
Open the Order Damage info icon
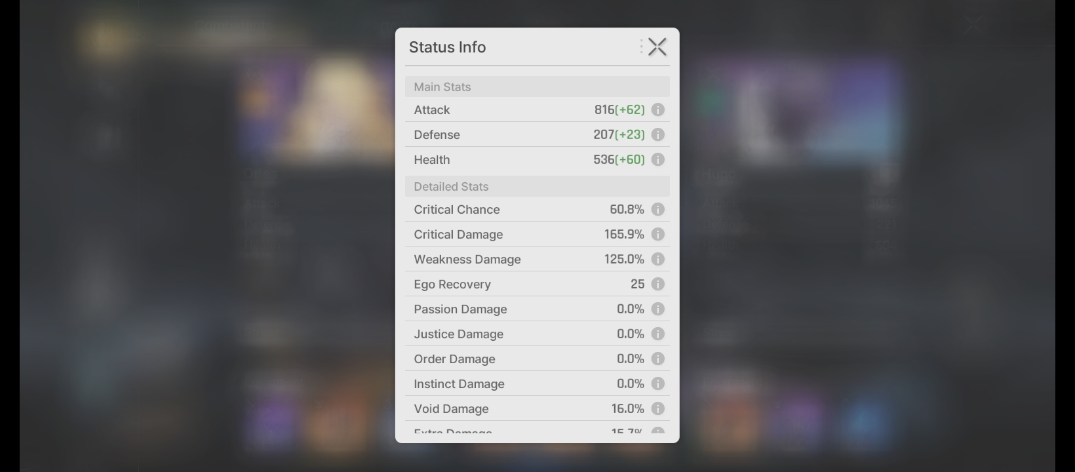click(657, 359)
